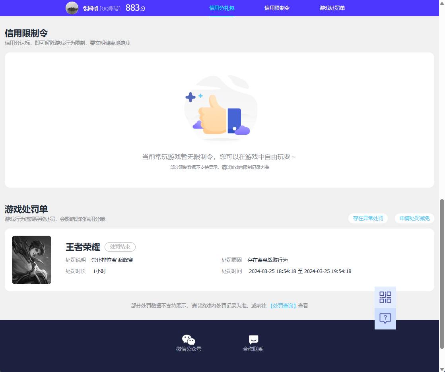This screenshot has height=372, width=445.
Task: Click punishment time range 2024-03-25 text
Action: [x=300, y=271]
